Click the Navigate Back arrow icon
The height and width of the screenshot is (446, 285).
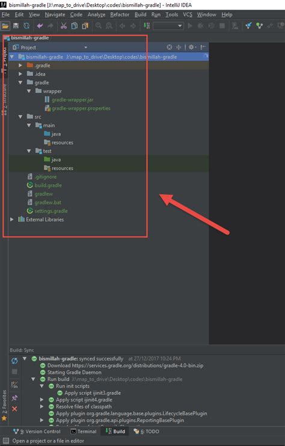click(123, 26)
